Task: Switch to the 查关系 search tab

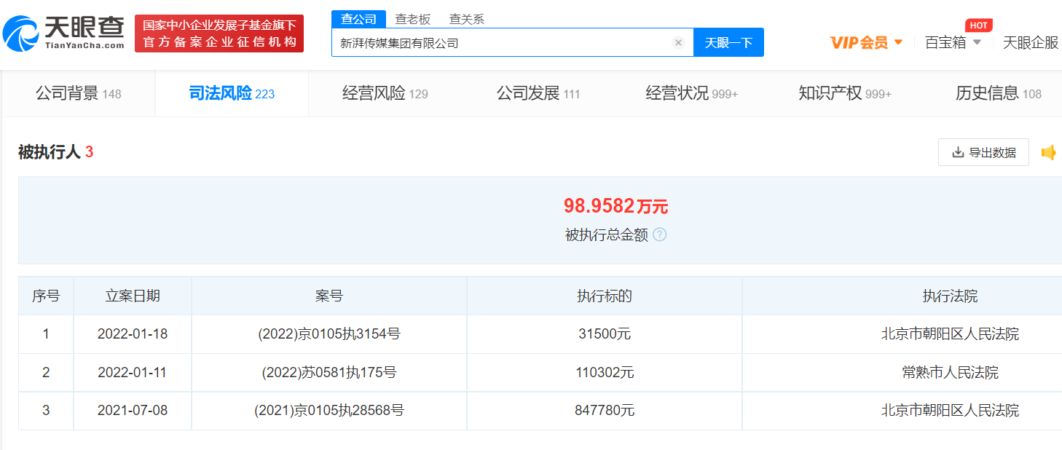Action: click(x=467, y=20)
